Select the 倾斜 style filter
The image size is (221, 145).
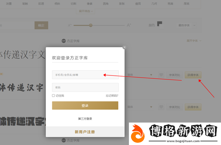tap(57, 4)
